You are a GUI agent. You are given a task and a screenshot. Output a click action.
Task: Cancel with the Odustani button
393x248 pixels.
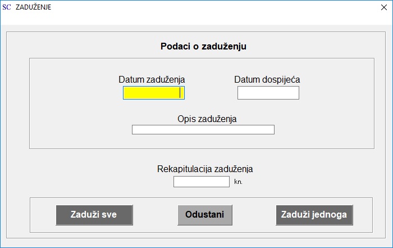[205, 215]
